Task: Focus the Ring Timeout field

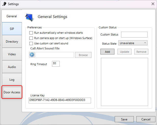Action: (56, 64)
